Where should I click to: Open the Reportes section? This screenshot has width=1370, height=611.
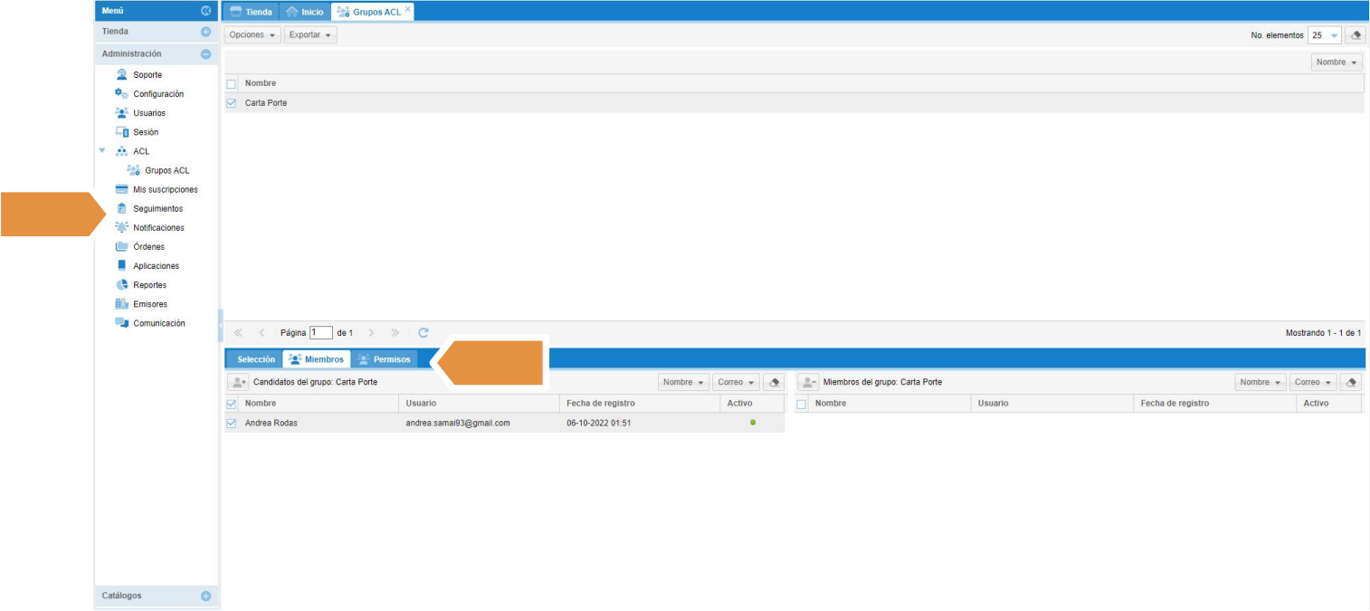pyautogui.click(x=149, y=285)
